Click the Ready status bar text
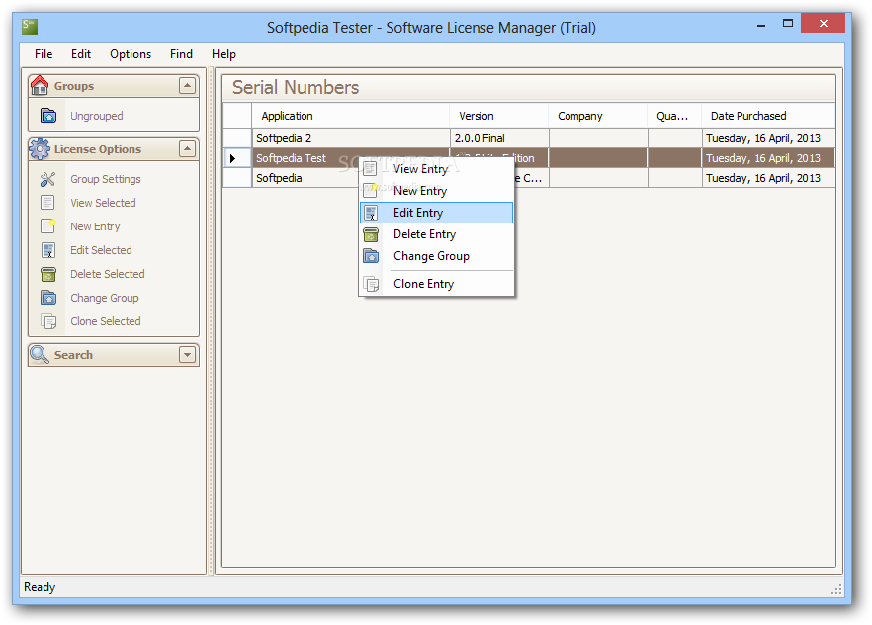This screenshot has width=872, height=625. [x=40, y=587]
